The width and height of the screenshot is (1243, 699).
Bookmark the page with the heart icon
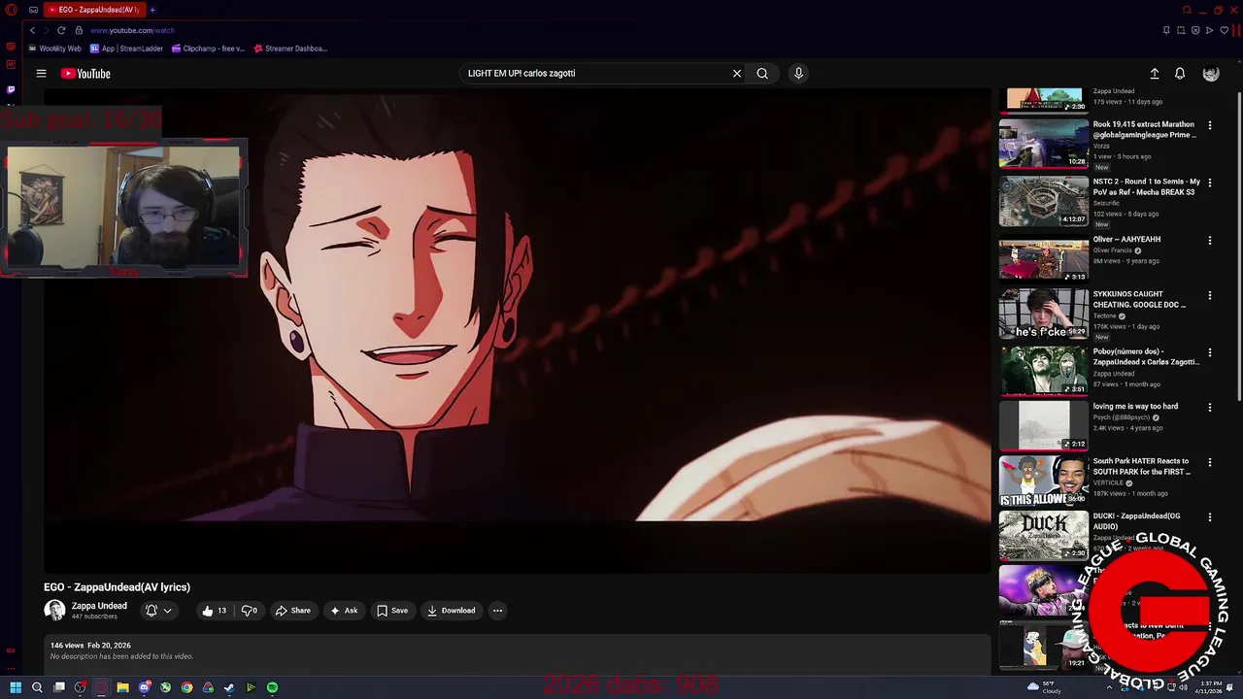1224,30
